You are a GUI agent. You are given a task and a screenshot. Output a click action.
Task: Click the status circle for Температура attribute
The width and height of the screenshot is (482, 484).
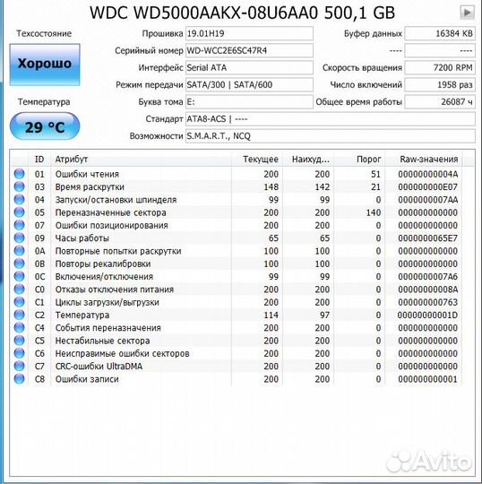pos(19,315)
